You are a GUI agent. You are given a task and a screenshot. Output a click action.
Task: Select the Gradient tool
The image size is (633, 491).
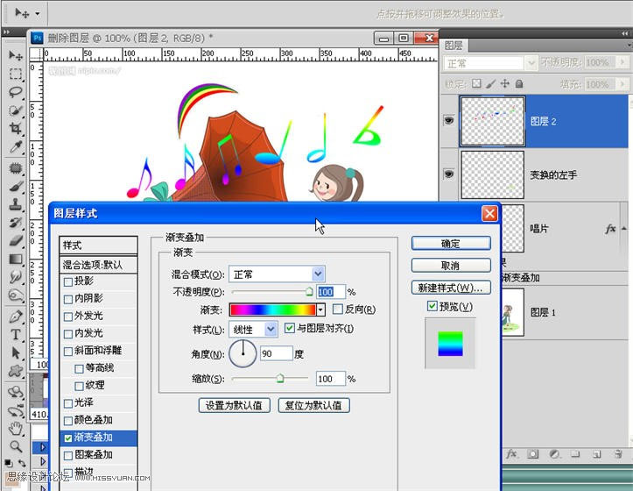point(16,260)
